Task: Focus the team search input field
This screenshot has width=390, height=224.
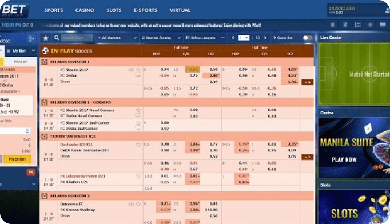Action: [x=77, y=38]
